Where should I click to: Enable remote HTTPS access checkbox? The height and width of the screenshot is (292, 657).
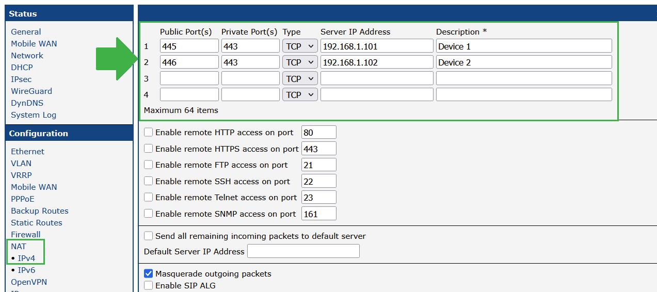(149, 149)
